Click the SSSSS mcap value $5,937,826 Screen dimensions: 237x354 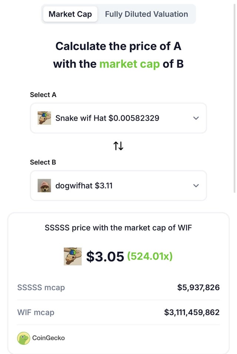click(198, 287)
